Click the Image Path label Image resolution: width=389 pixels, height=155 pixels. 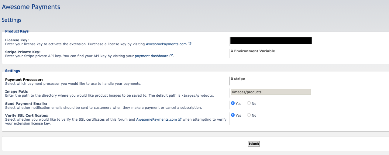(17, 91)
